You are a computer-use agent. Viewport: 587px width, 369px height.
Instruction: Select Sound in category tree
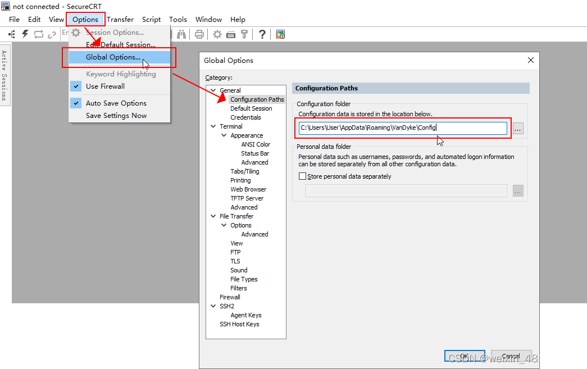click(239, 270)
